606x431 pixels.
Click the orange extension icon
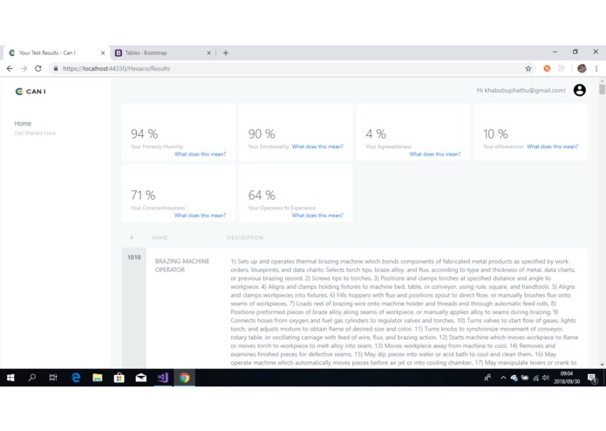pos(547,68)
